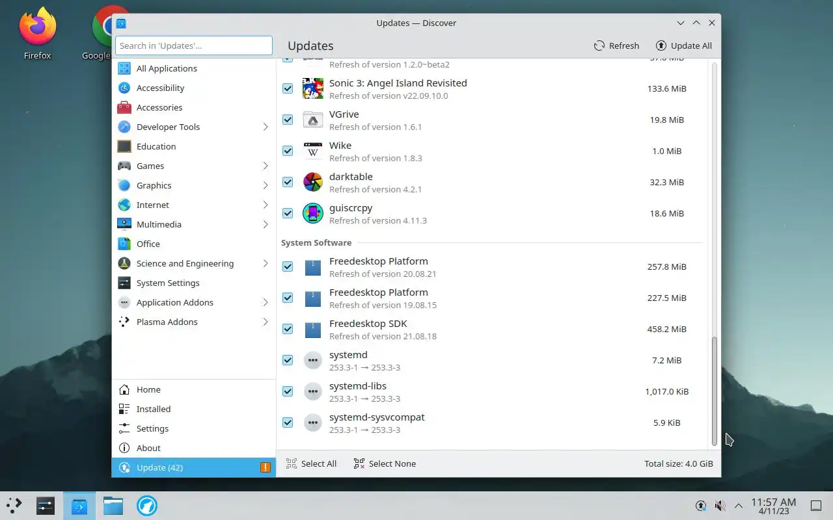Click the Select All button
The image size is (833, 520).
(x=311, y=463)
